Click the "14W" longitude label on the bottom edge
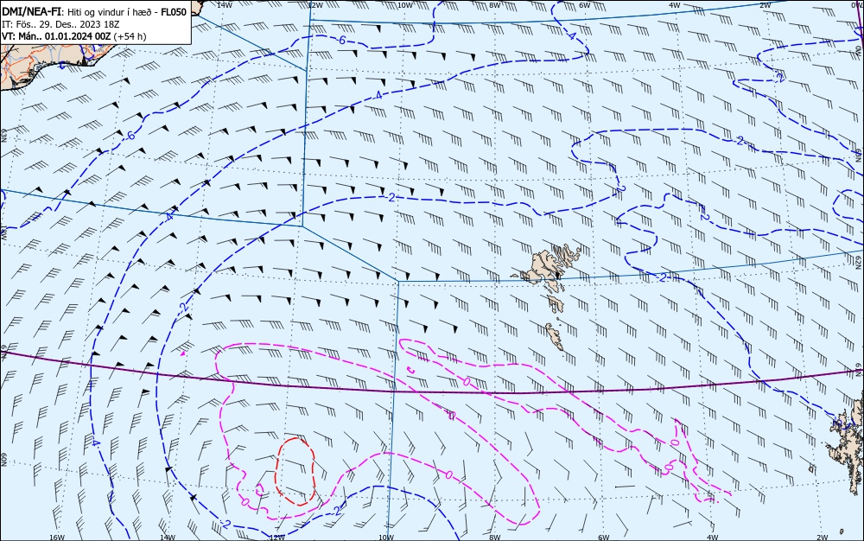This screenshot has height=541, width=864. click(167, 538)
